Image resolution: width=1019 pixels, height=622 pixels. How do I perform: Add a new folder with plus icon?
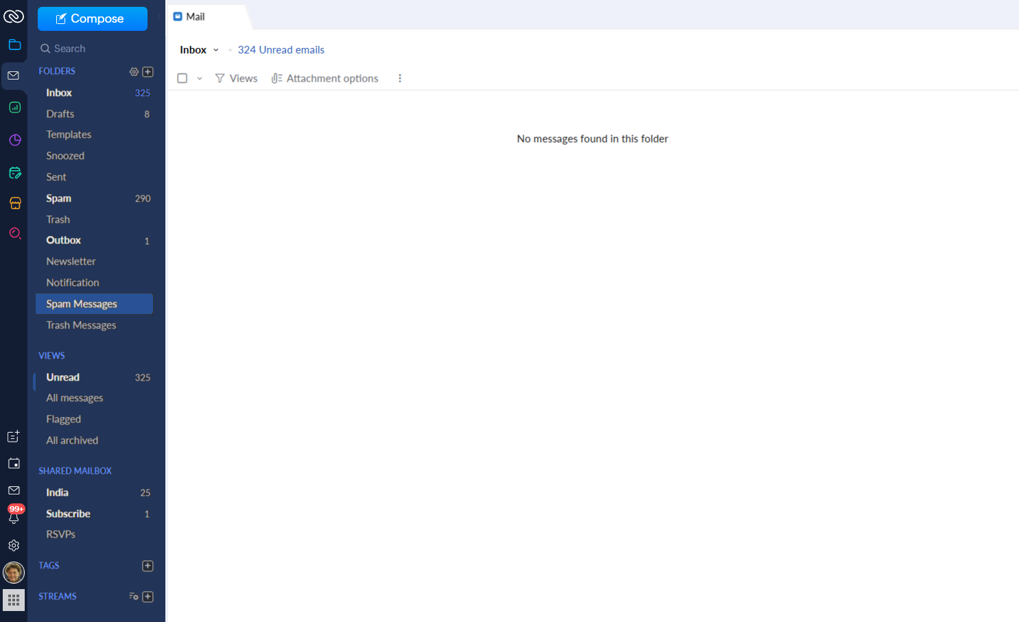click(148, 71)
